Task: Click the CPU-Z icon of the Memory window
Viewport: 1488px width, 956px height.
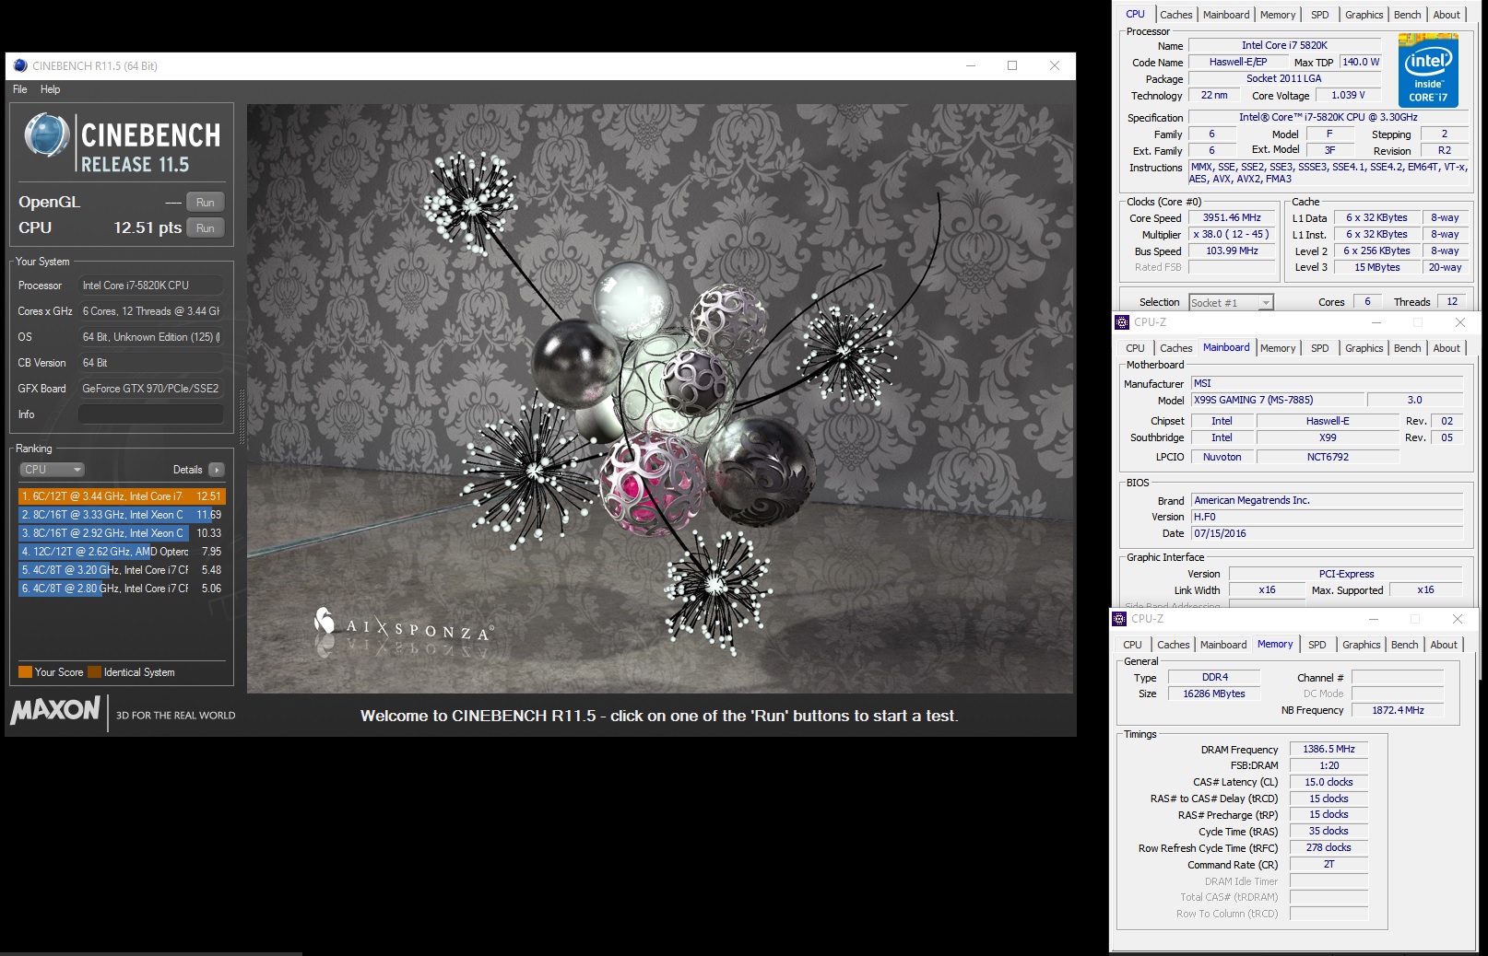Action: point(1119,619)
